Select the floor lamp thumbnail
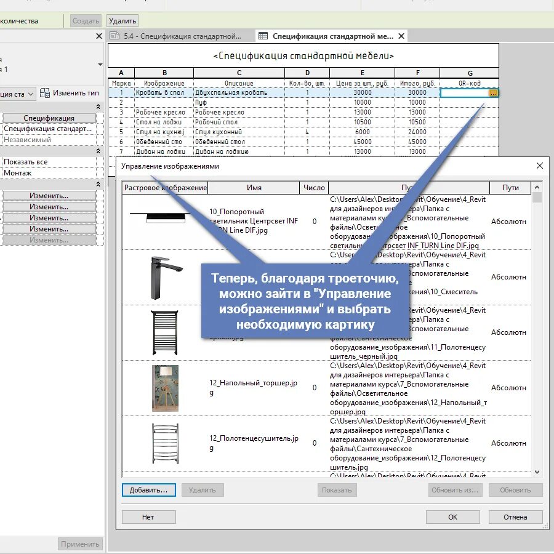Screen dimensions: 554x554 tap(165, 388)
